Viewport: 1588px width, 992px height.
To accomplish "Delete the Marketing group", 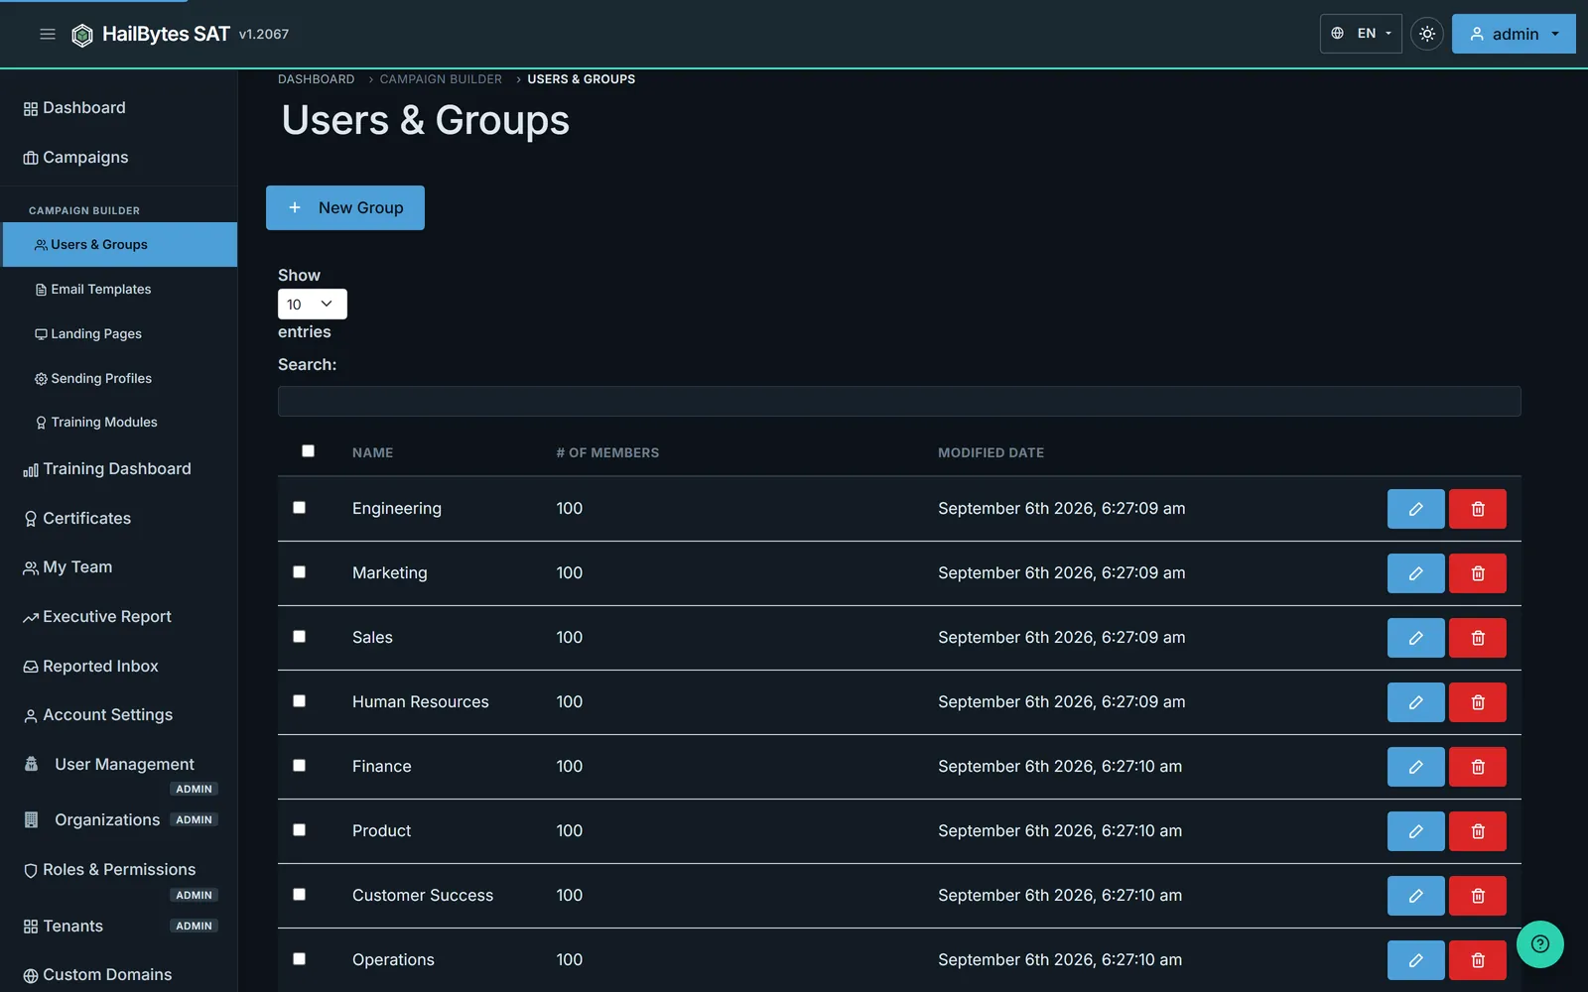I will 1477,573.
